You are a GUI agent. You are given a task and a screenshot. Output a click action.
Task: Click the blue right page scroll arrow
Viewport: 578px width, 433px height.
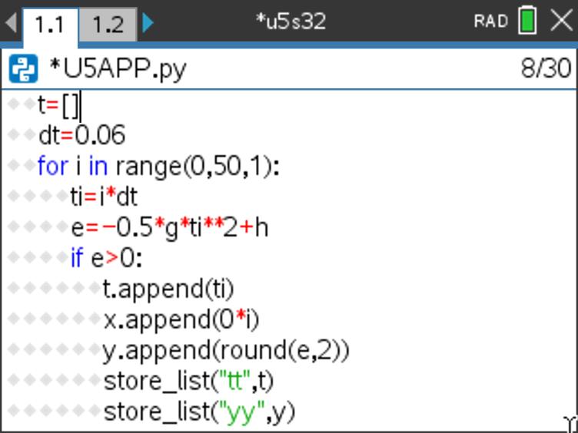(x=148, y=23)
